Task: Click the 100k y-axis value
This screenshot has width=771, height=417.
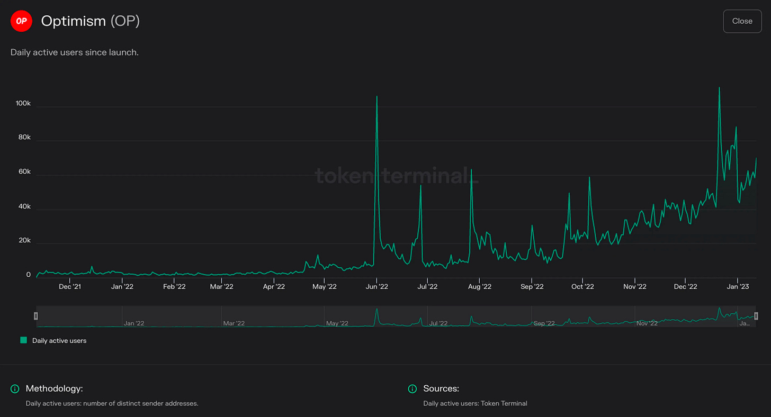Action: click(x=23, y=104)
